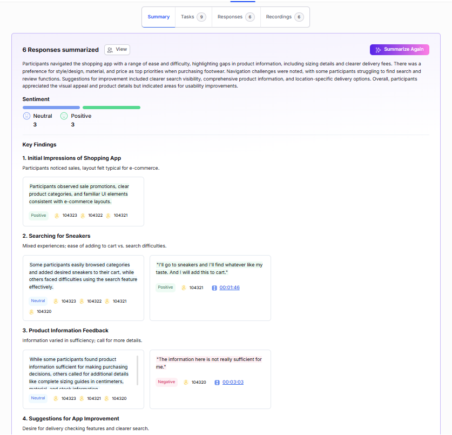This screenshot has width=452, height=435.
Task: Click heading 4. Suggestions for App Improvement
Action: click(71, 419)
